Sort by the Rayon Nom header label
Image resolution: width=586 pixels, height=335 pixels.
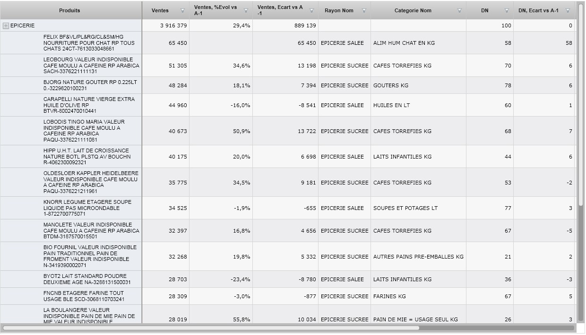(x=339, y=10)
